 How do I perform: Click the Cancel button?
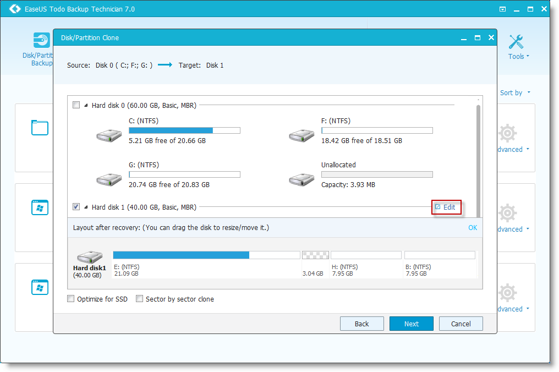pyautogui.click(x=461, y=324)
